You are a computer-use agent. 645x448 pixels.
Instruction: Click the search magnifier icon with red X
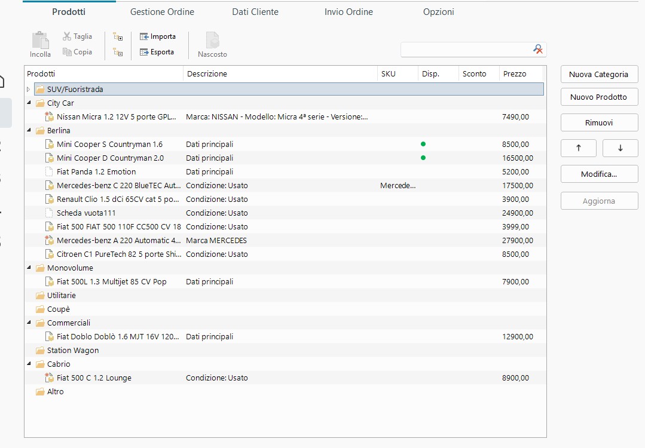(539, 50)
